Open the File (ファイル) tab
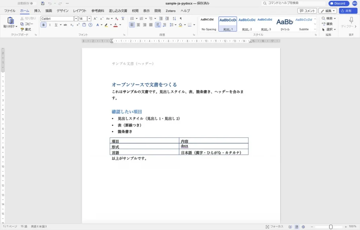The height and width of the screenshot is (230, 360). click(x=9, y=11)
